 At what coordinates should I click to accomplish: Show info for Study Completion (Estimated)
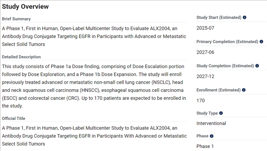[x=257, y=66]
